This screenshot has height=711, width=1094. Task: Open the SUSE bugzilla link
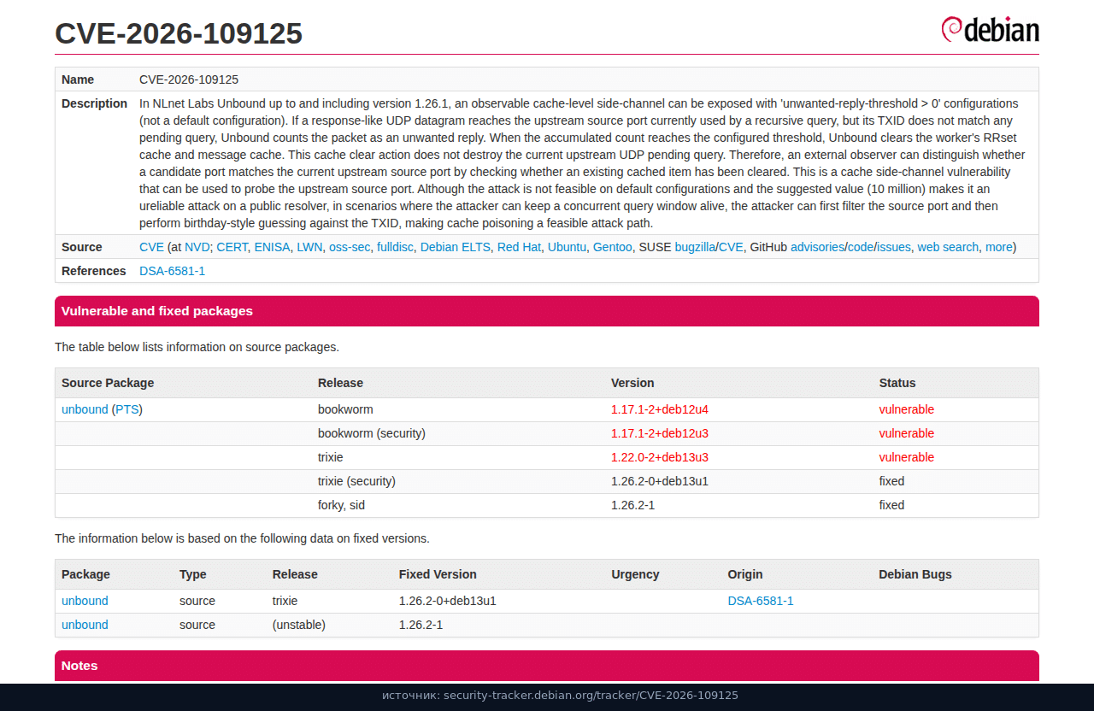coord(695,247)
